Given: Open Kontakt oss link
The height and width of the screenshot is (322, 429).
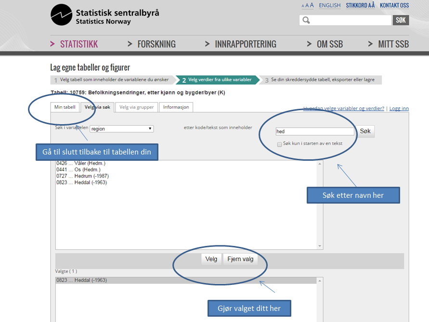Looking at the screenshot, I should coord(394,5).
